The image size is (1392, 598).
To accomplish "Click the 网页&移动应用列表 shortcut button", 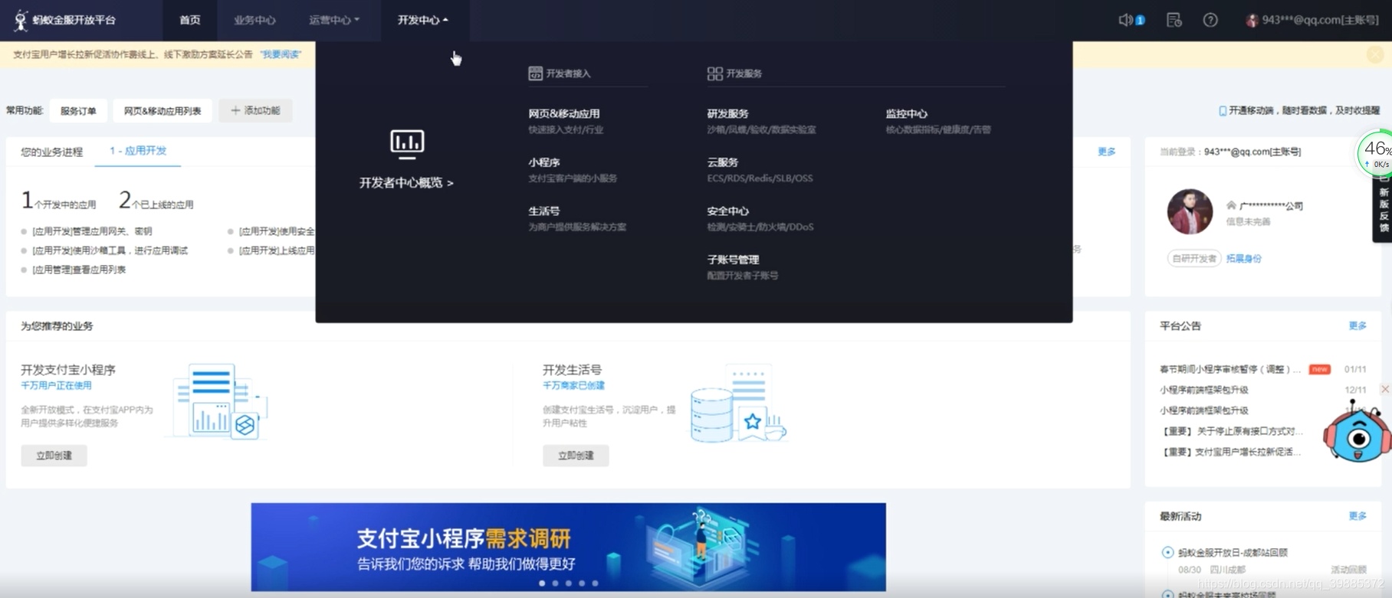I will pos(163,110).
